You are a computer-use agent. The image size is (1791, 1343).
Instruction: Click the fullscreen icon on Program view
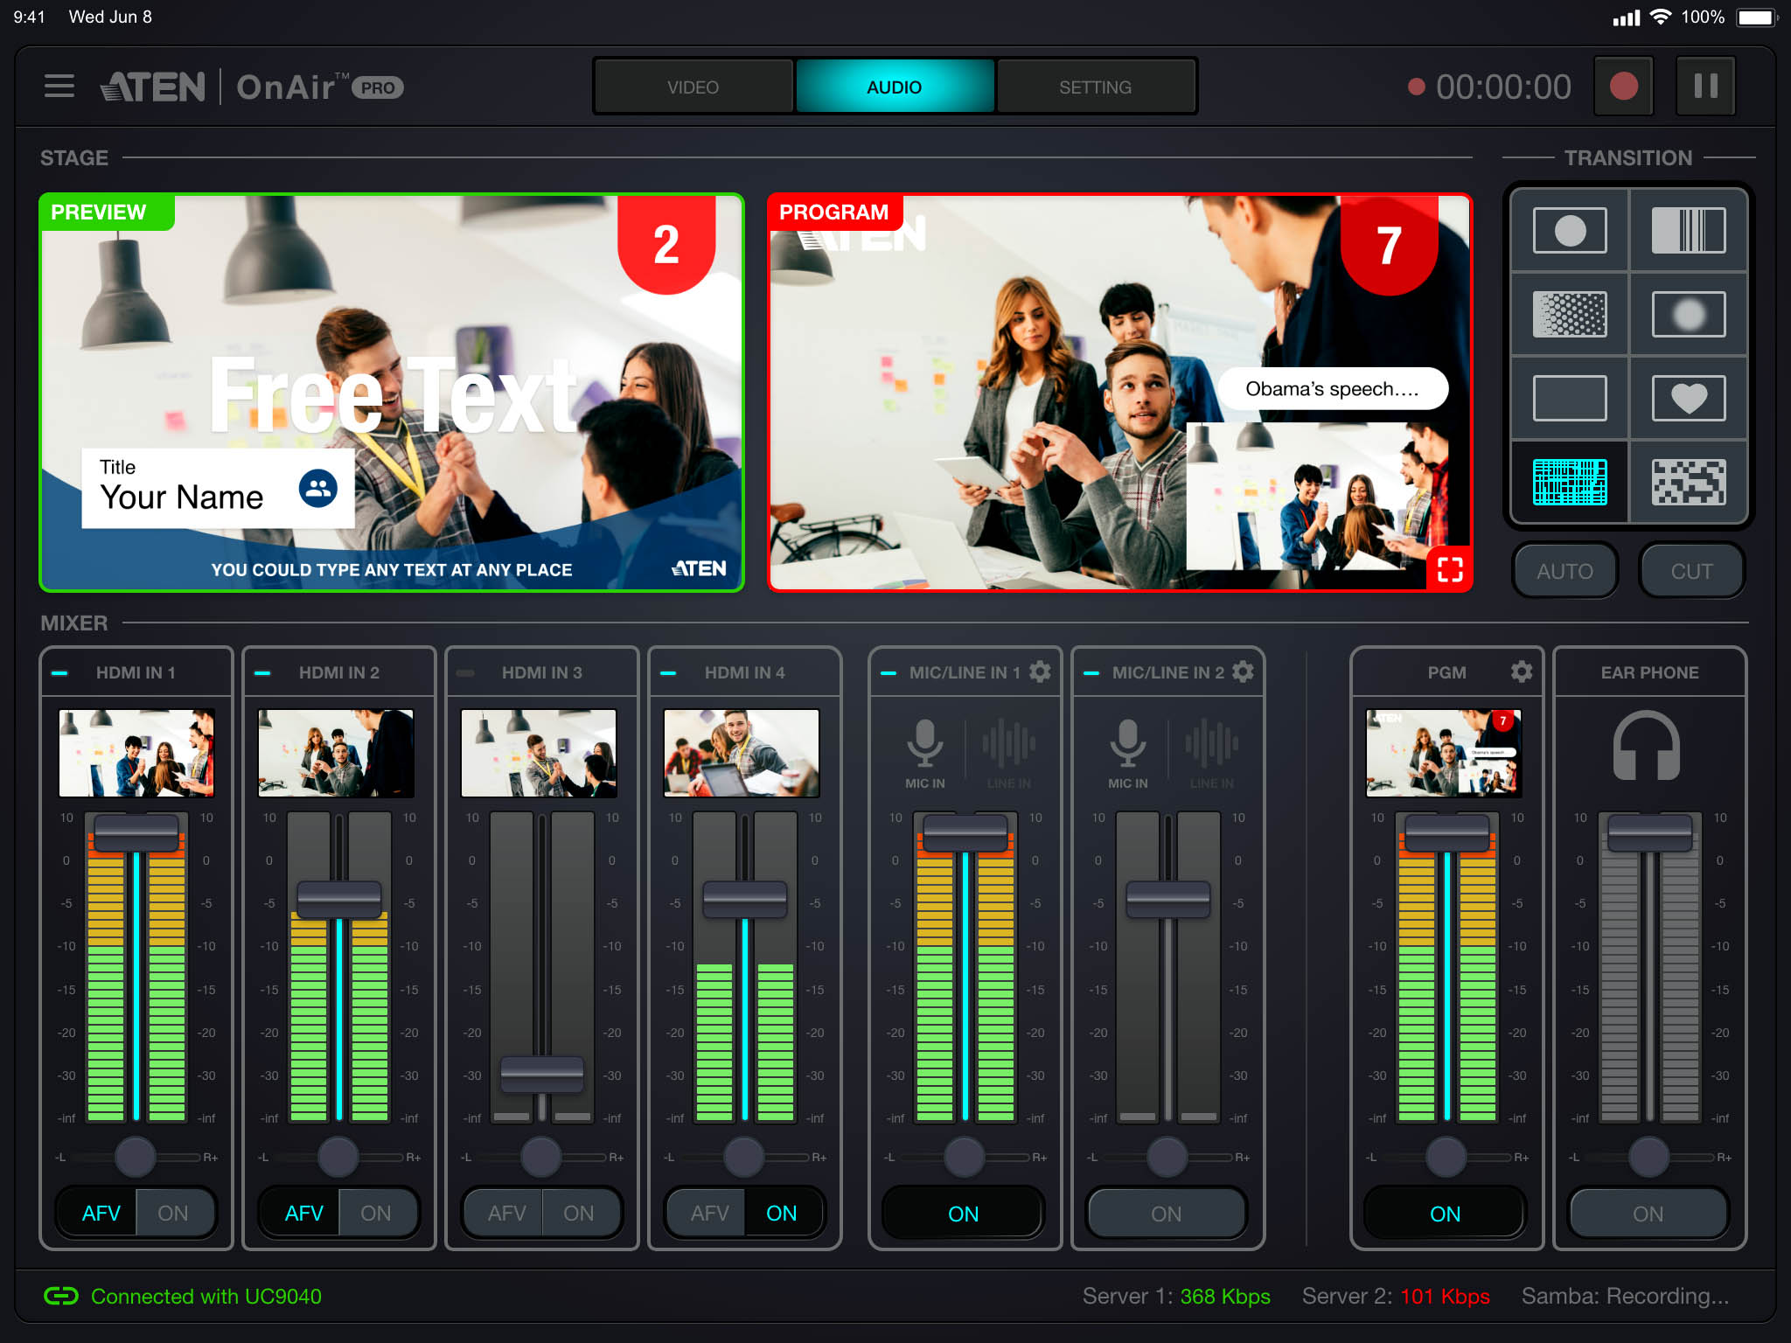pos(1450,569)
